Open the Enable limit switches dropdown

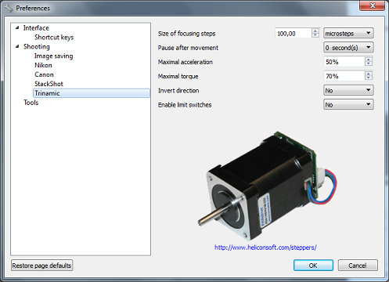(x=348, y=104)
